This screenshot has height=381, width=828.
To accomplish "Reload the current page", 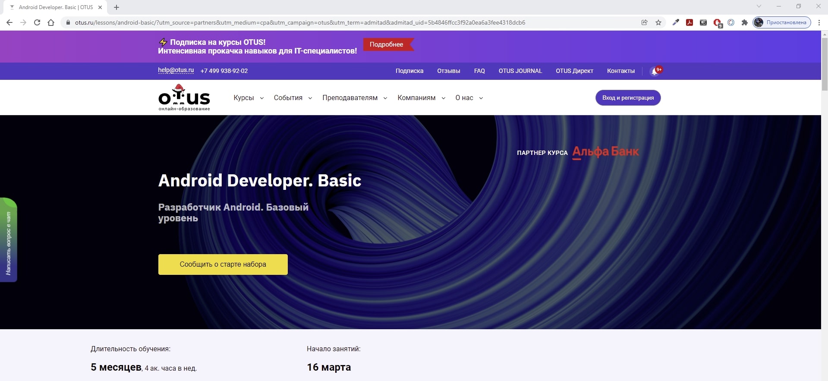I will pos(37,22).
